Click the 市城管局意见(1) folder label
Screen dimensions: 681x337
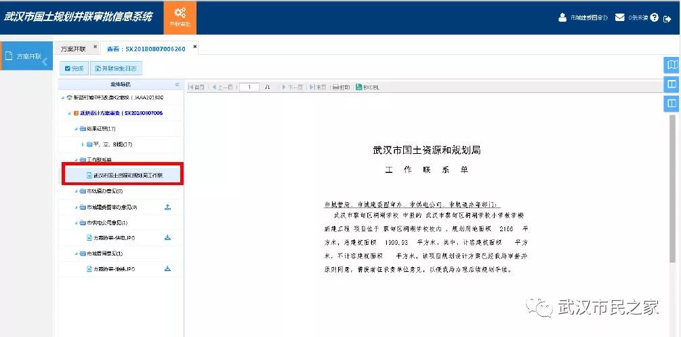tap(104, 254)
